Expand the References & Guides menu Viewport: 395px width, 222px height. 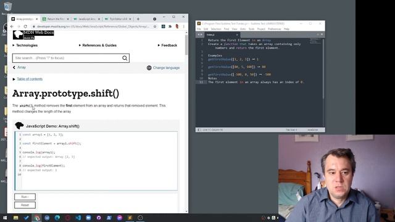(98, 45)
